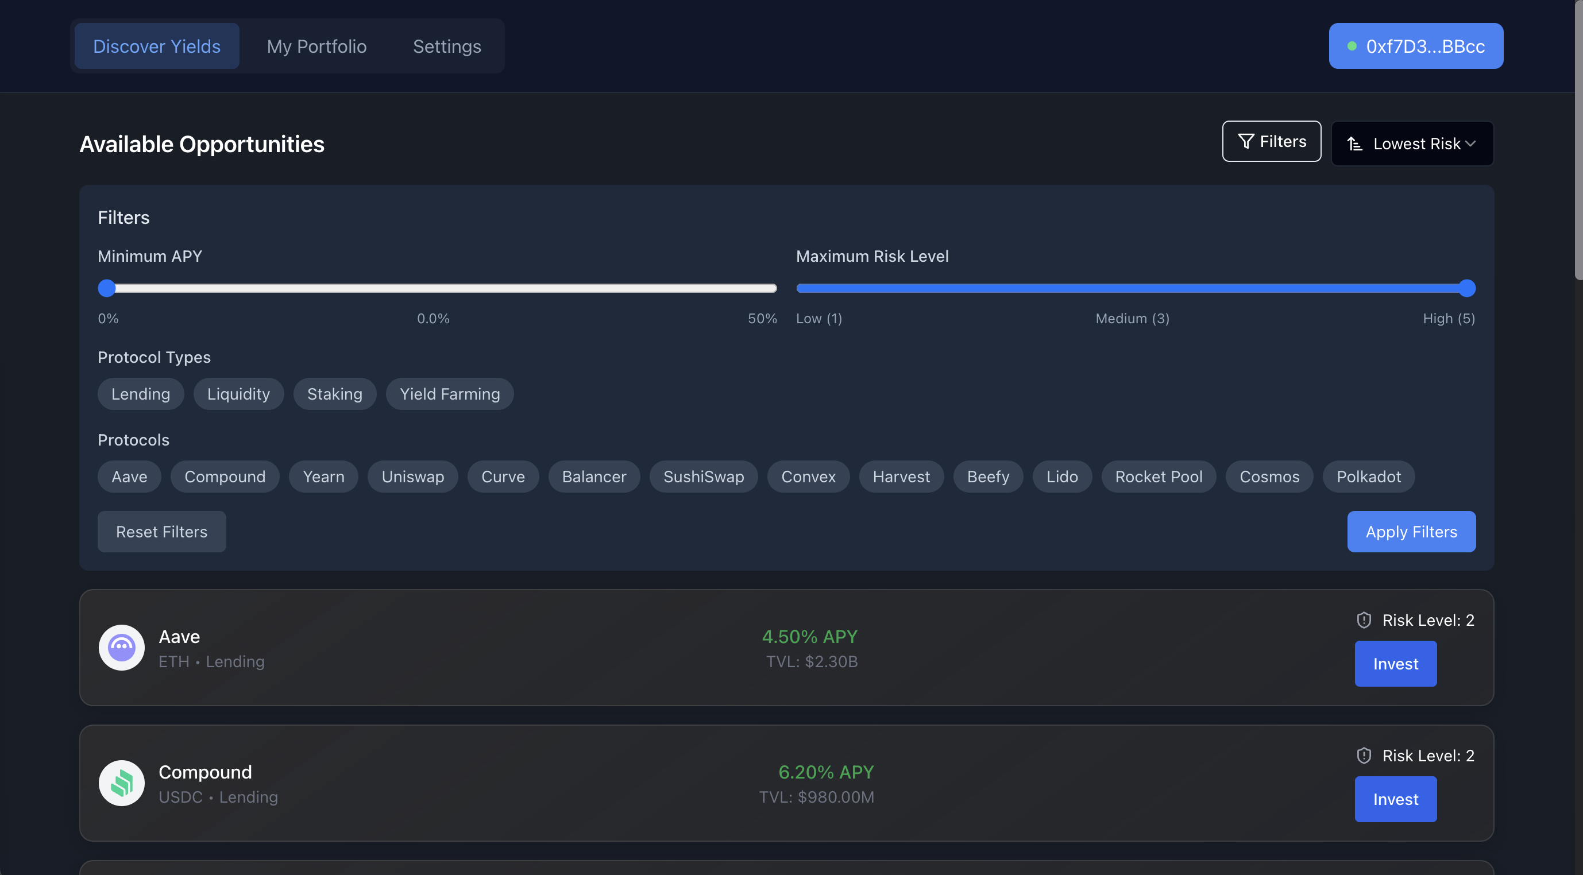The image size is (1583, 875).
Task: Click the ETH • Lending subtitle
Action: 211,661
